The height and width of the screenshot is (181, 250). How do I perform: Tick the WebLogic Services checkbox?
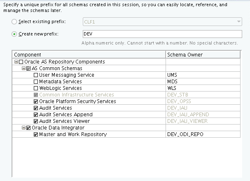pos(36,88)
